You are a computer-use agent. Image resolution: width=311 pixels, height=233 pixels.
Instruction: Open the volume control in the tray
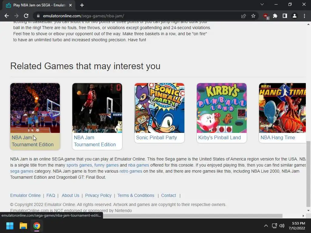click(x=282, y=226)
